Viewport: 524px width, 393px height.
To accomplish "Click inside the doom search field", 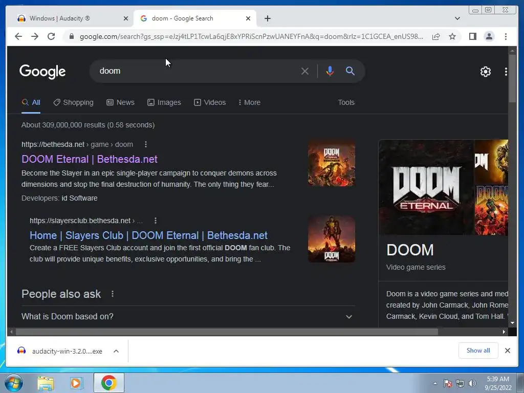I will [197, 71].
